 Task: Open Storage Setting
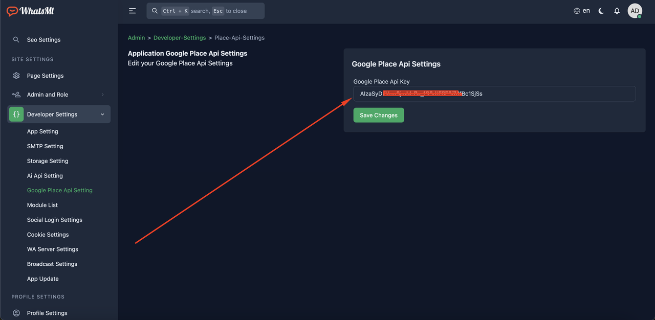point(48,161)
